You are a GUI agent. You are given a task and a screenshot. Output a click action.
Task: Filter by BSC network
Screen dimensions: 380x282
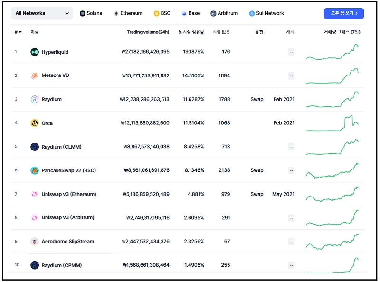tap(162, 13)
